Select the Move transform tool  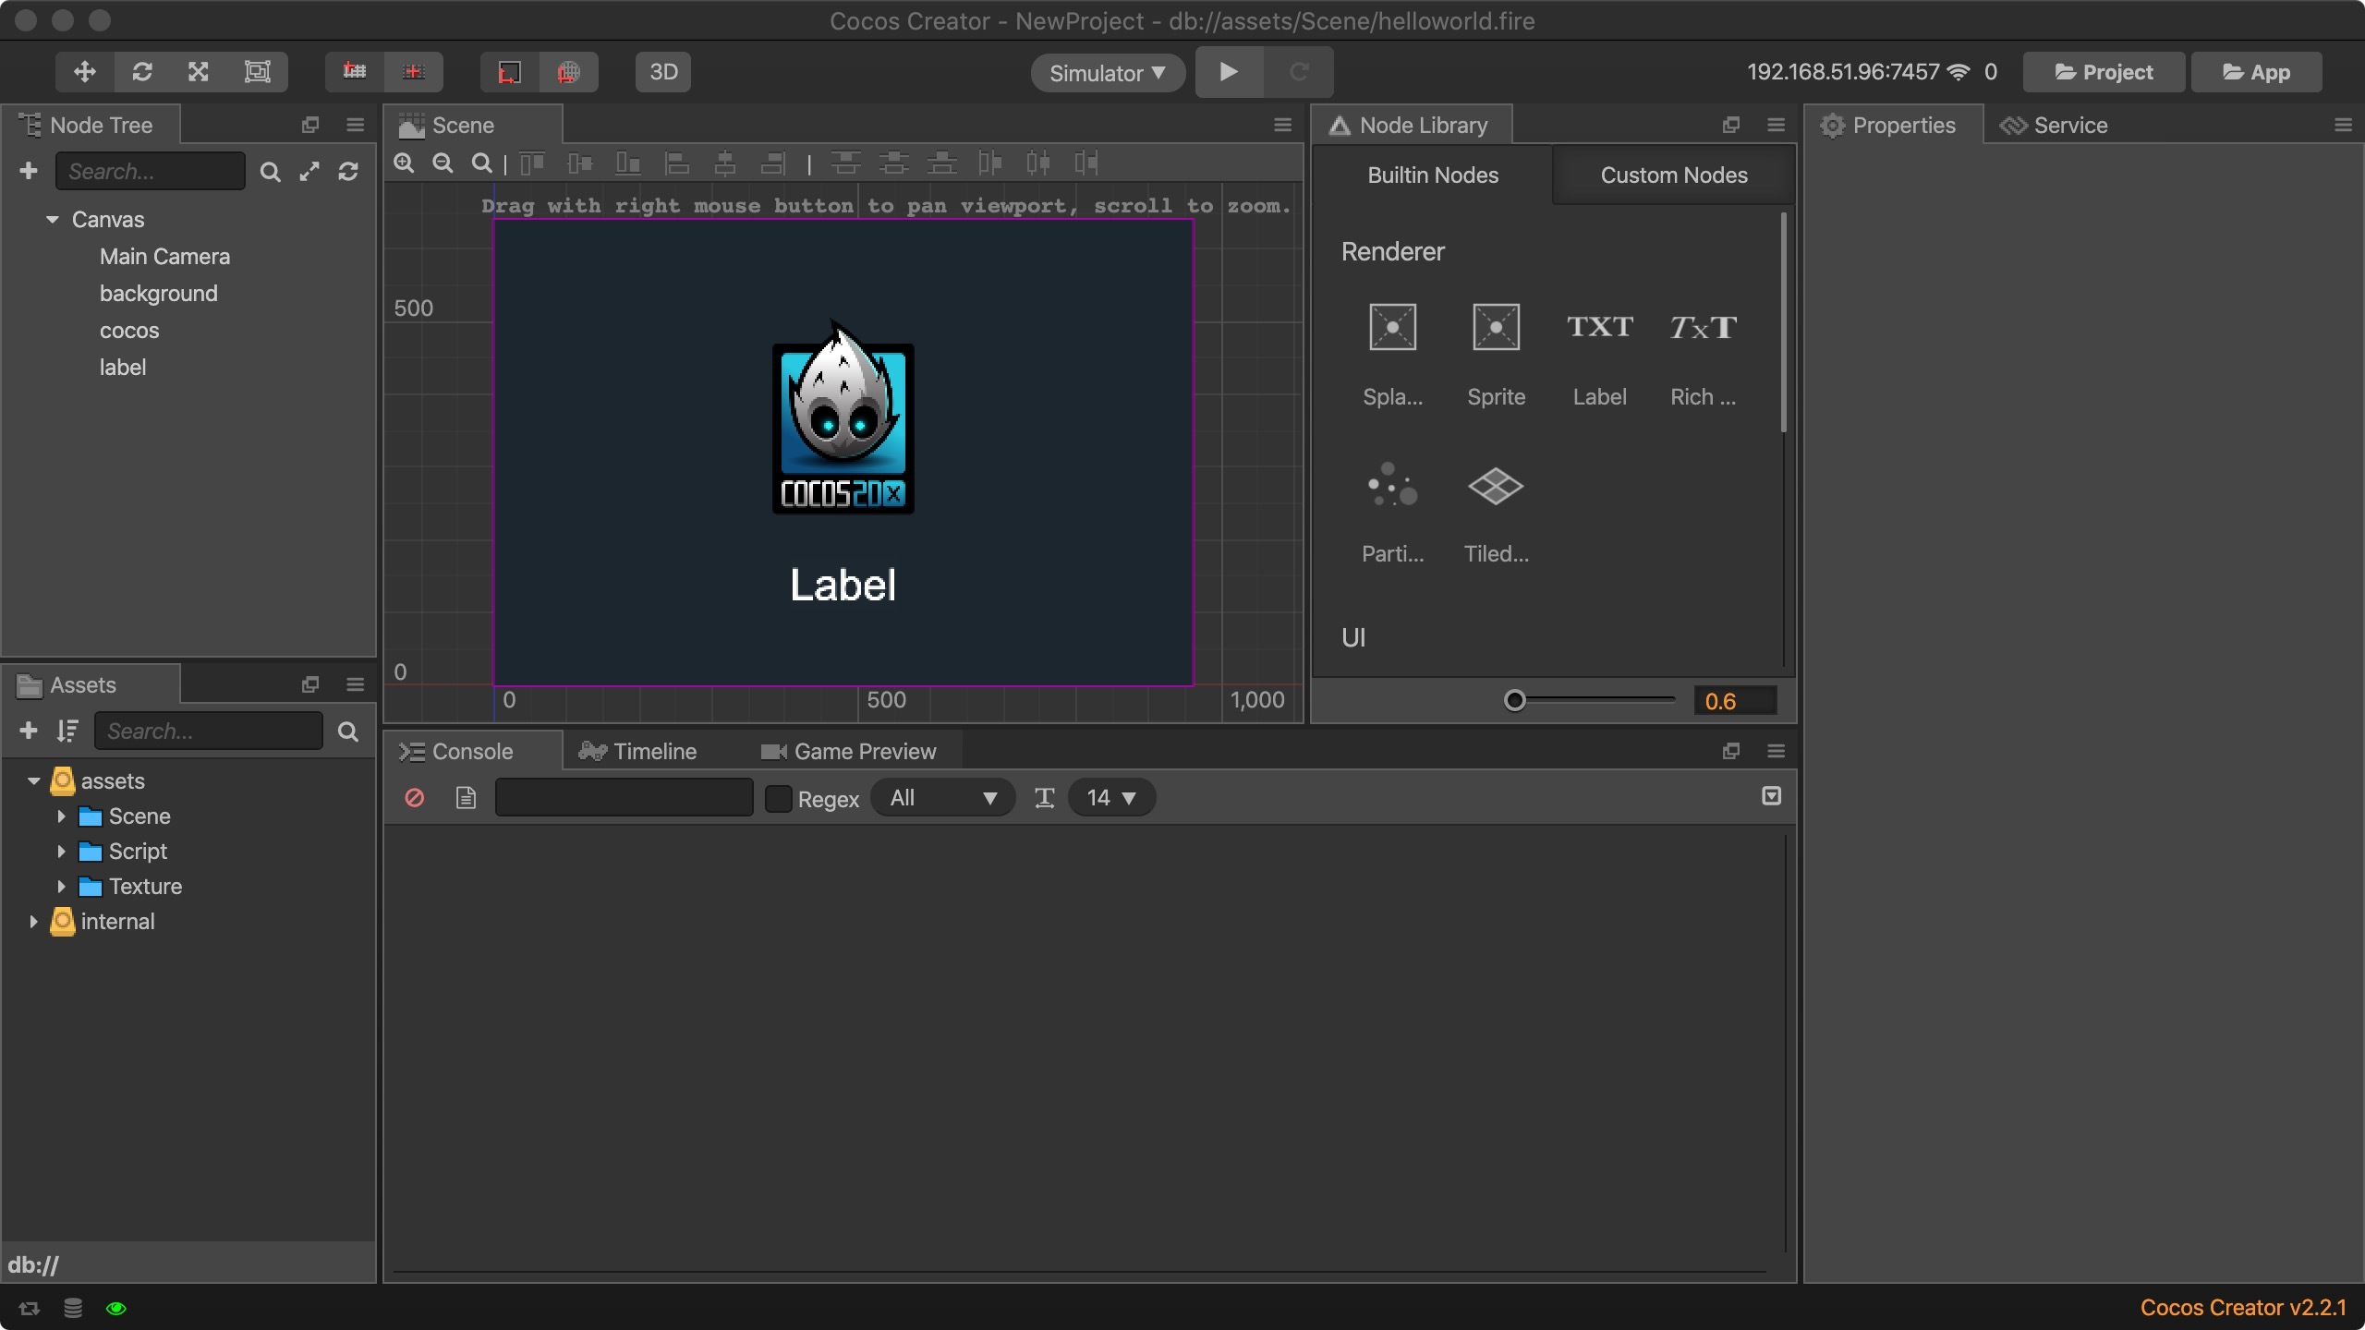click(x=84, y=72)
